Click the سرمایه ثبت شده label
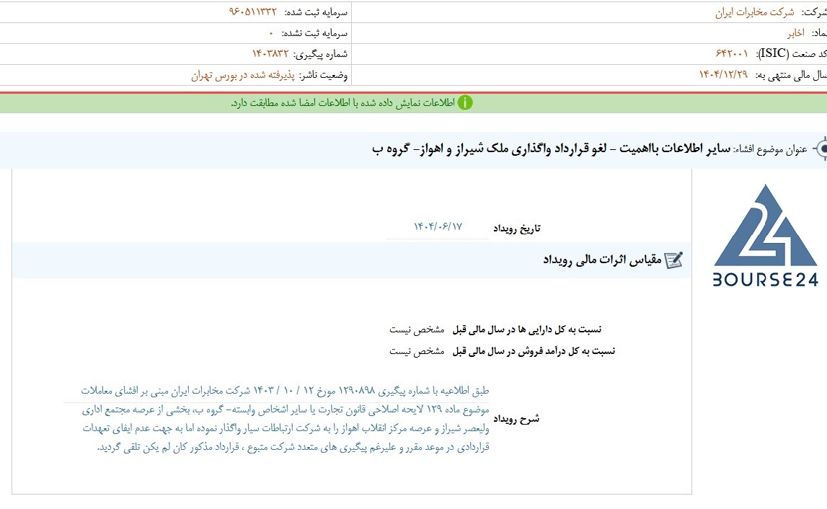 click(316, 12)
